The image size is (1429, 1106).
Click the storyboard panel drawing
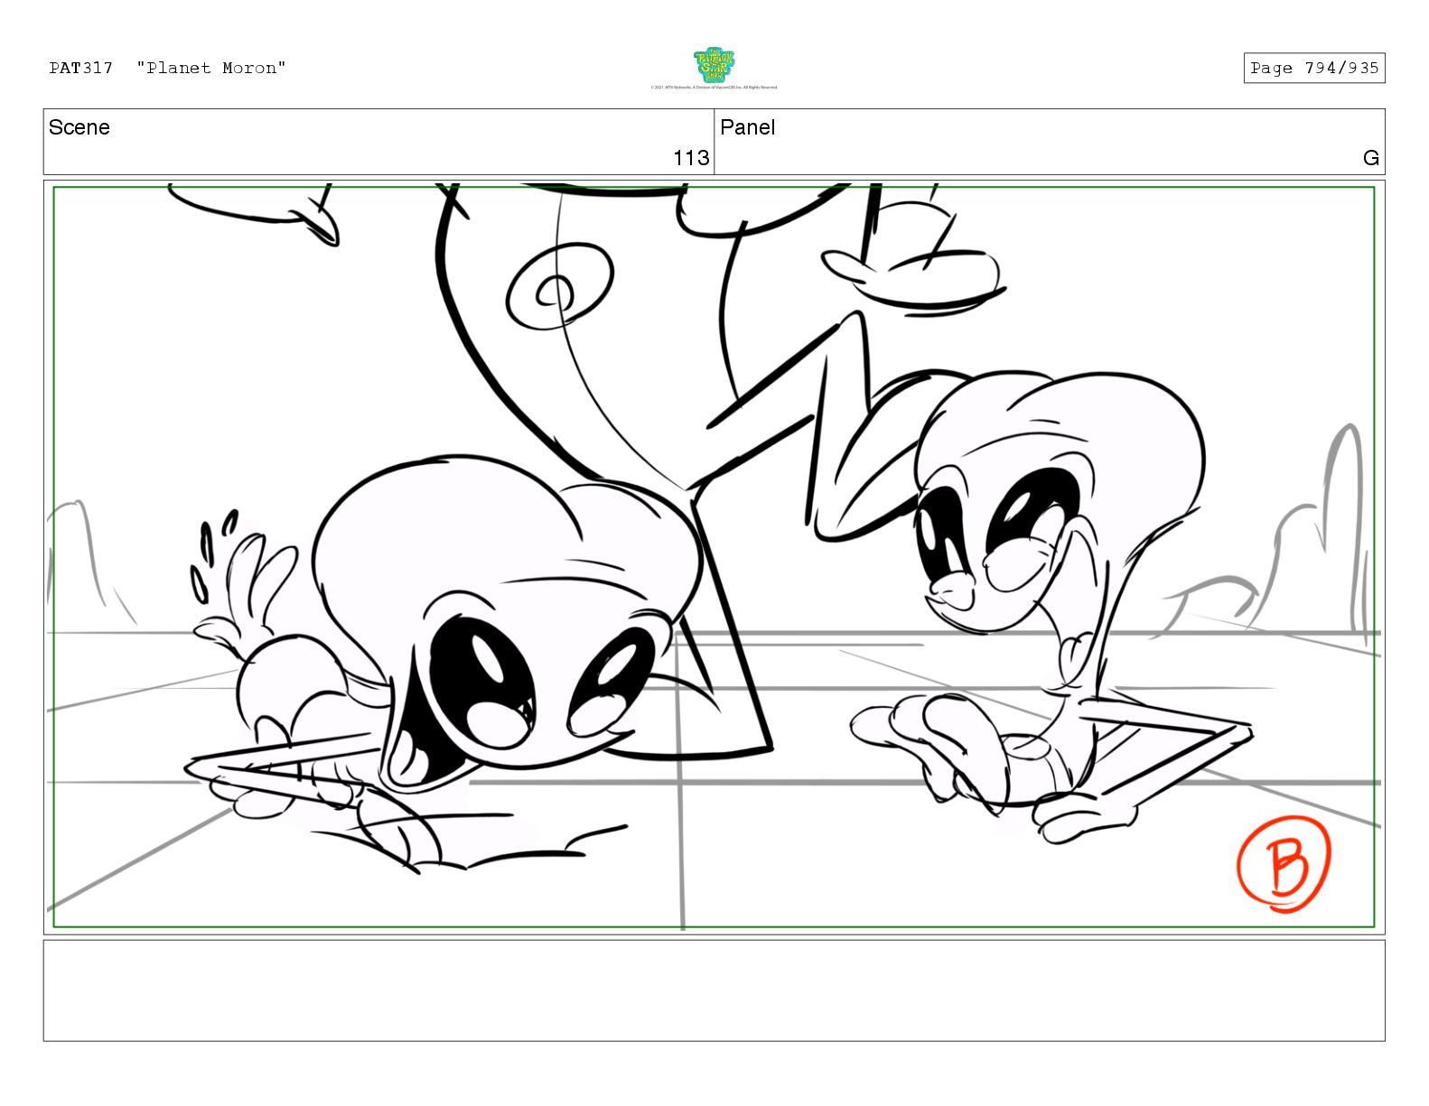tap(714, 557)
